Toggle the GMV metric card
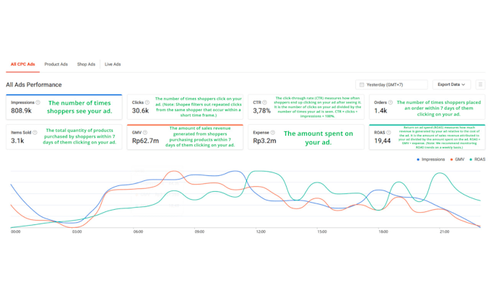This screenshot has width=491, height=295. coord(185,137)
